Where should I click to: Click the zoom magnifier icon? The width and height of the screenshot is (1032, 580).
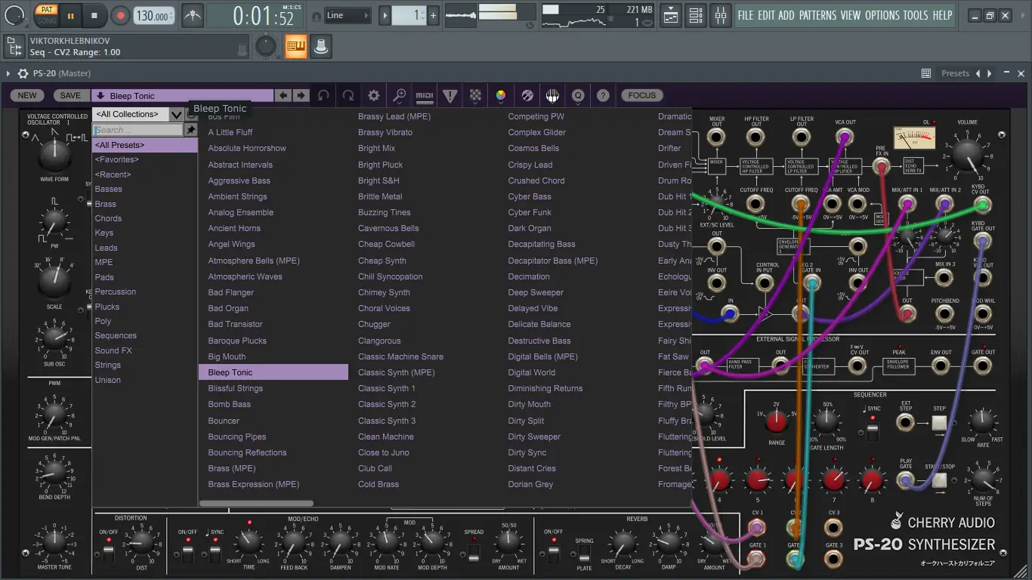click(400, 96)
